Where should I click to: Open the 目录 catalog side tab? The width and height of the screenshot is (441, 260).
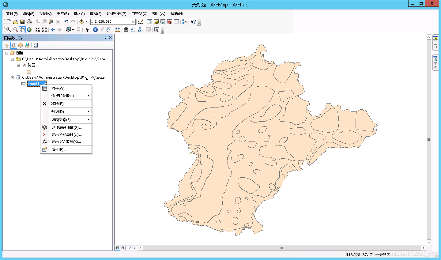coord(435,43)
